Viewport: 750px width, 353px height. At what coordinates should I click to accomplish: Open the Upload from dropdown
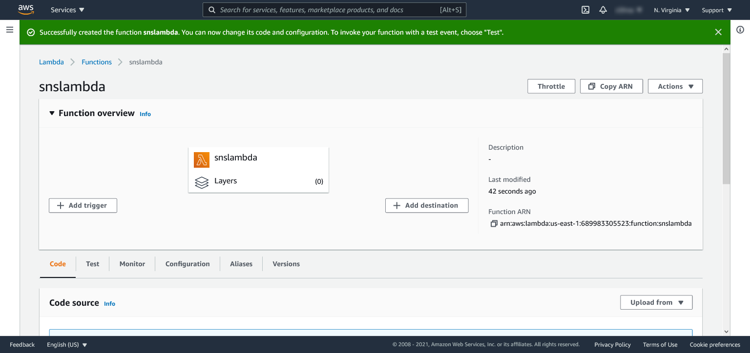[656, 302]
